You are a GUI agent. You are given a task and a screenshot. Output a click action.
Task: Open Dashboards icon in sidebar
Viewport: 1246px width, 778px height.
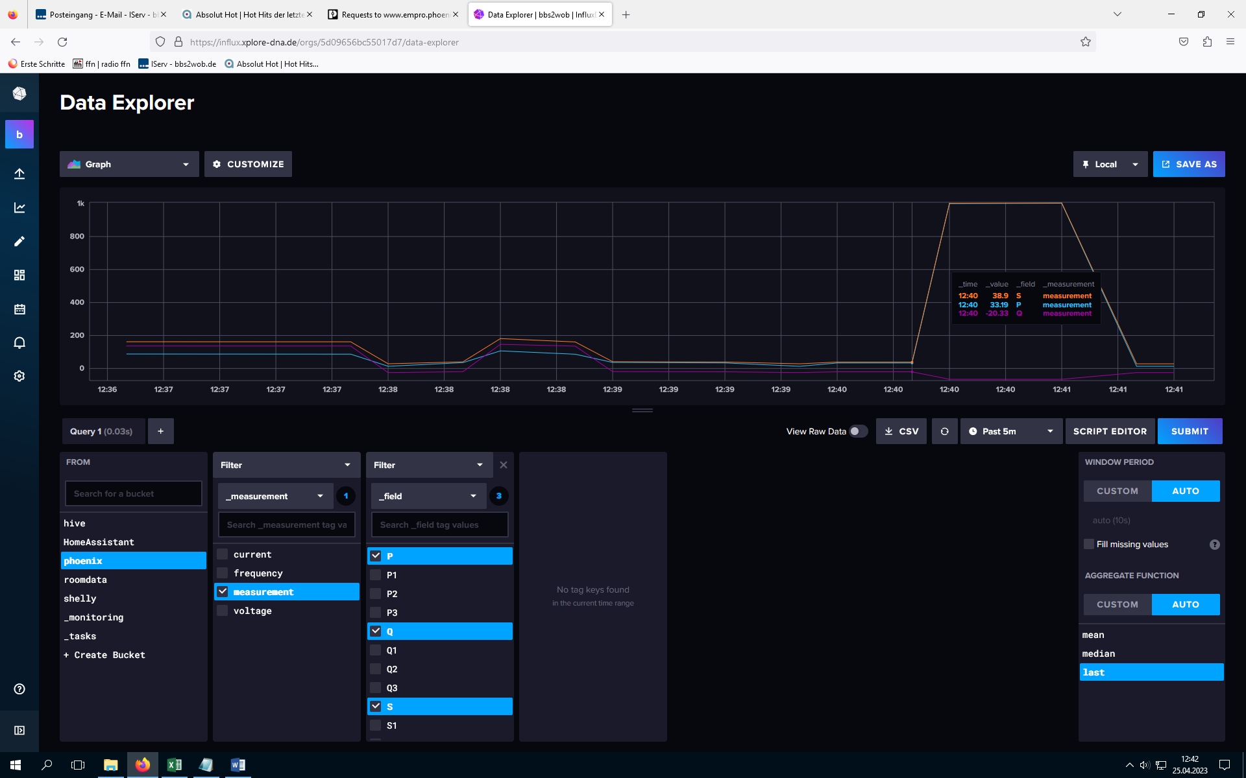click(x=19, y=275)
